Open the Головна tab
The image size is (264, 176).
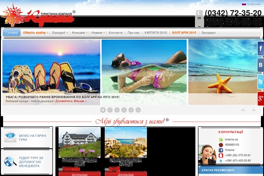(11, 33)
